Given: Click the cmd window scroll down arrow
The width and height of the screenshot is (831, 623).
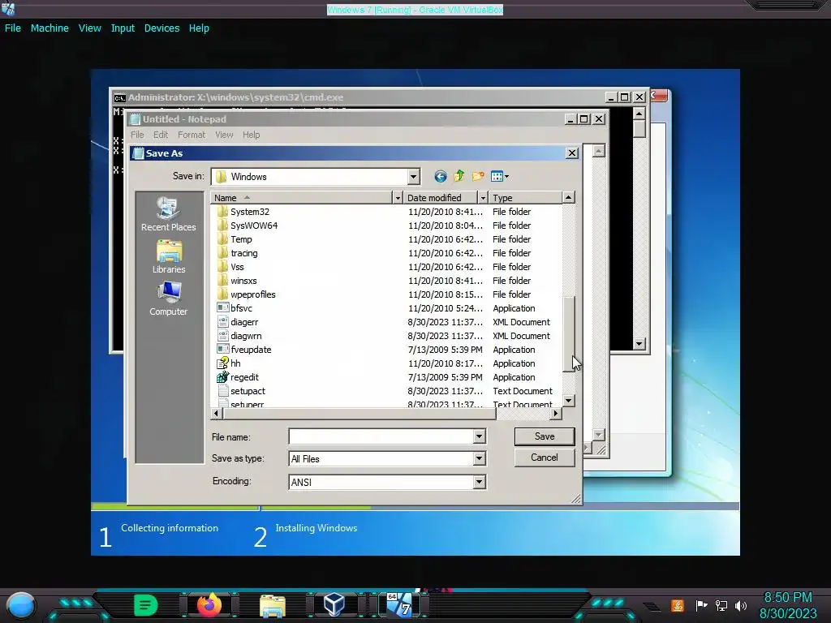Looking at the screenshot, I should [639, 344].
